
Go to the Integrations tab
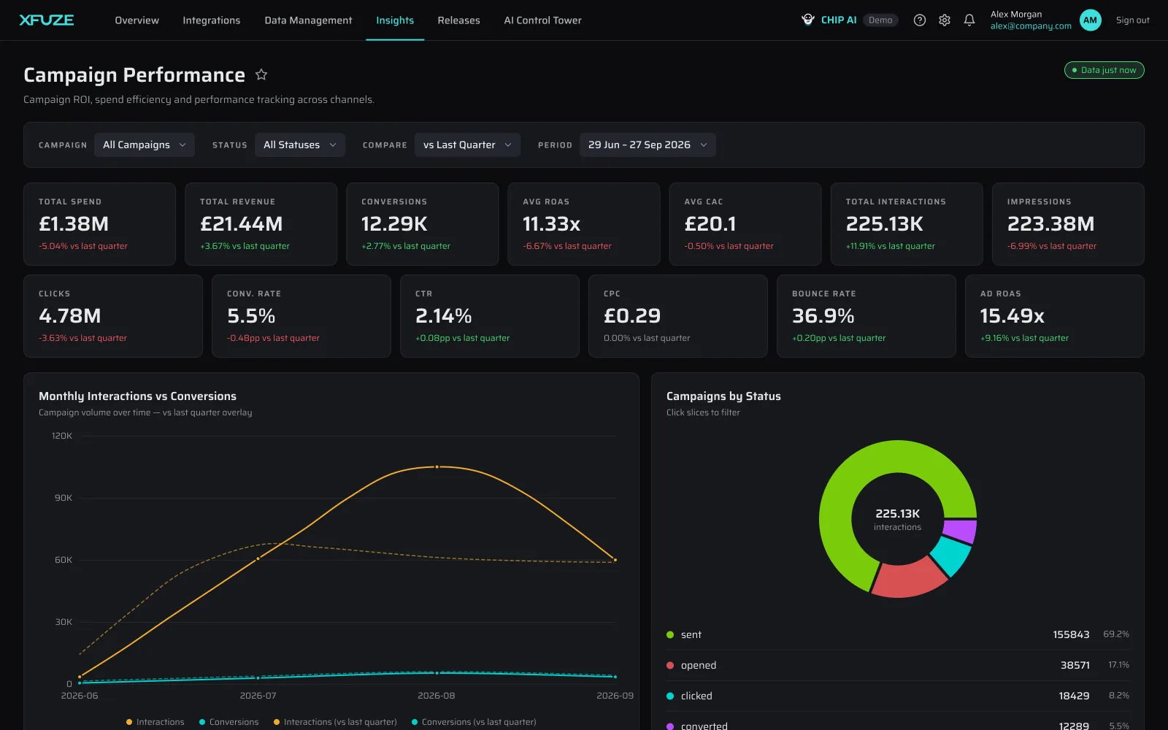coord(212,20)
